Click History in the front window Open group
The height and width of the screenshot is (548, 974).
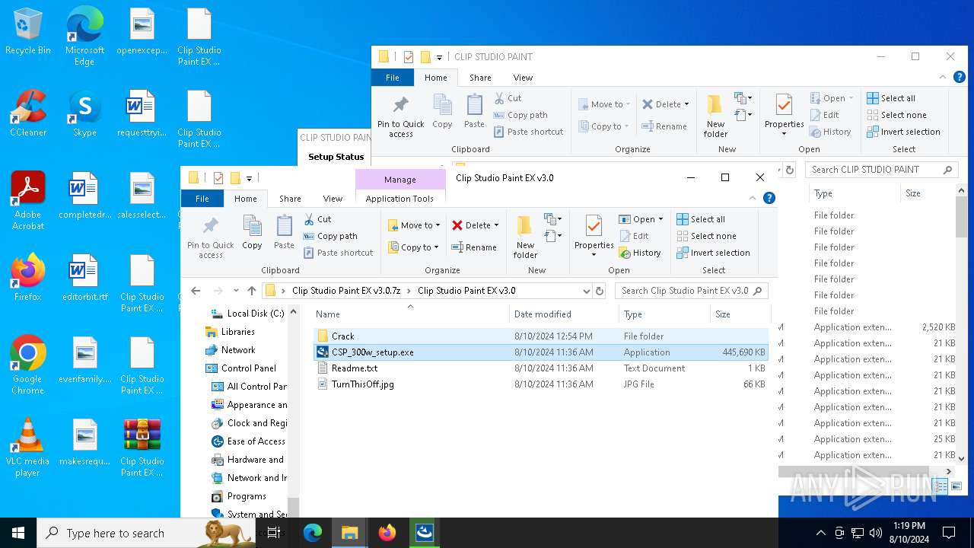click(x=640, y=253)
